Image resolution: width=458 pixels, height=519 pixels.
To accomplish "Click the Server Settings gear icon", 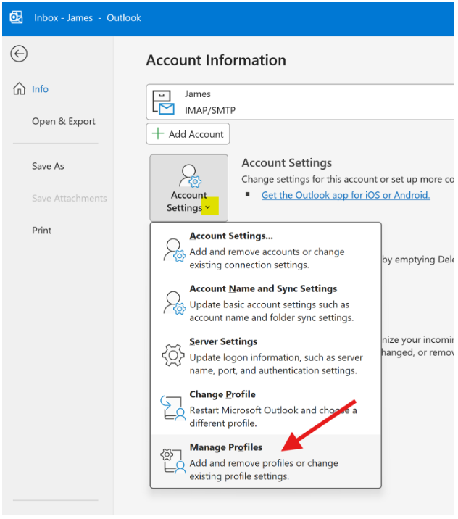I will tap(173, 355).
